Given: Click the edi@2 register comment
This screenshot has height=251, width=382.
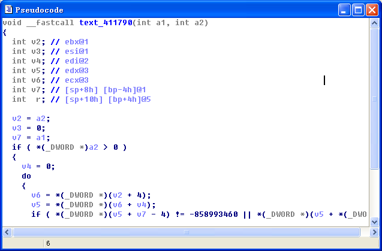Looking at the screenshot, I should click(x=77, y=61).
